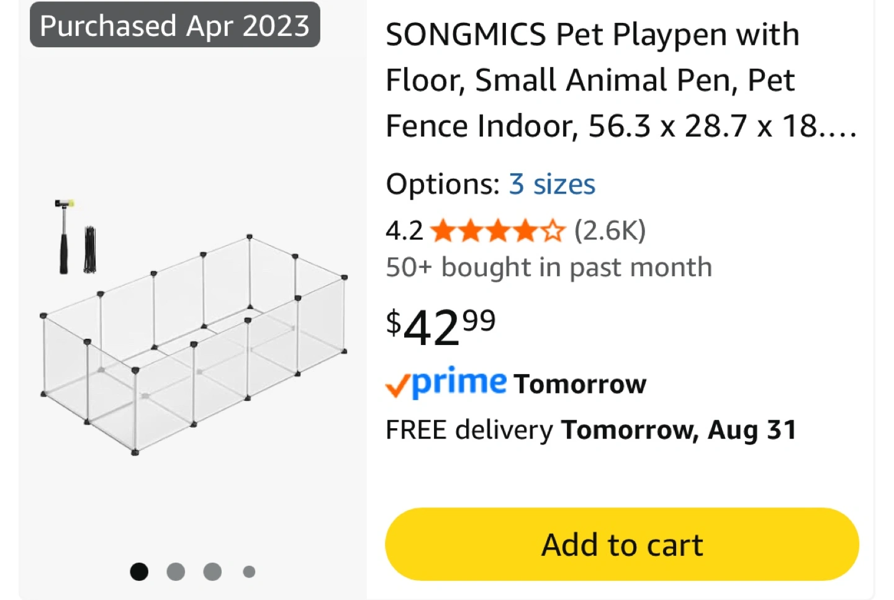Click the orange star rating icons

click(x=498, y=231)
